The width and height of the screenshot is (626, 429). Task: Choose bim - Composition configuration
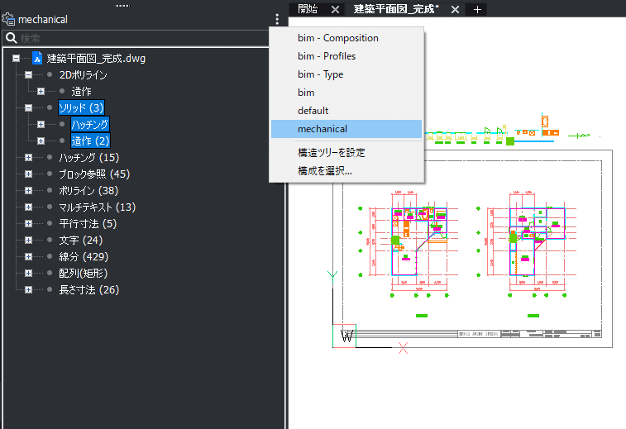pos(346,38)
